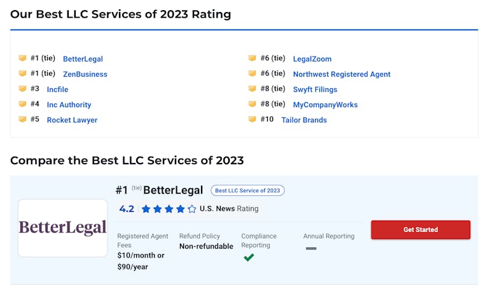Viewport: 488px width, 293px height.
Task: Click the empty fifth rating star
Action: pyautogui.click(x=192, y=209)
